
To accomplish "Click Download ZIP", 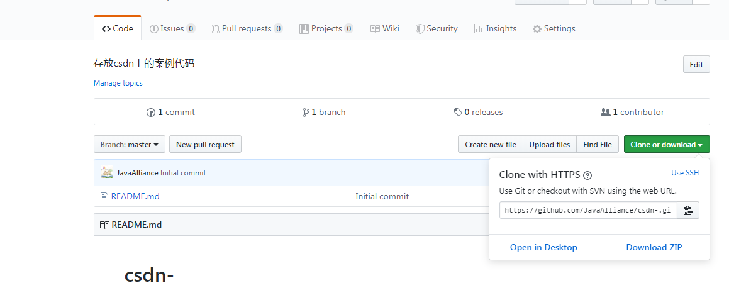I will click(654, 247).
